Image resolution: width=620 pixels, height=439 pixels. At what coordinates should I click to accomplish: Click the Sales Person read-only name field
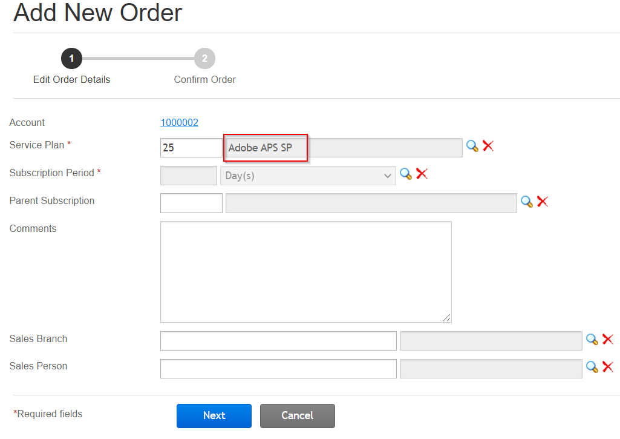(491, 369)
